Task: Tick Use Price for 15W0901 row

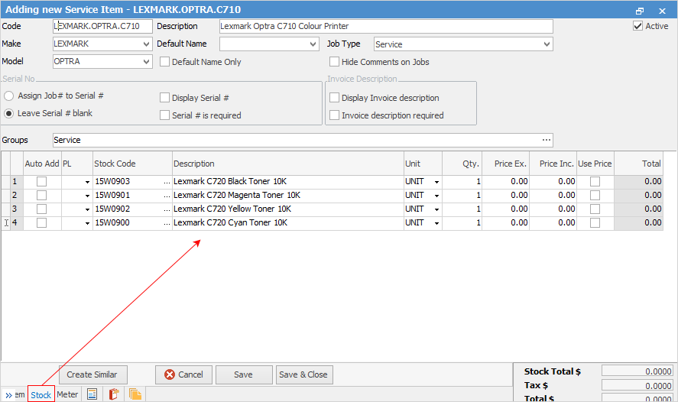Action: 595,196
